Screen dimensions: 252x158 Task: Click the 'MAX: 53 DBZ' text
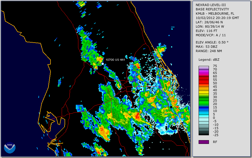click(206, 47)
